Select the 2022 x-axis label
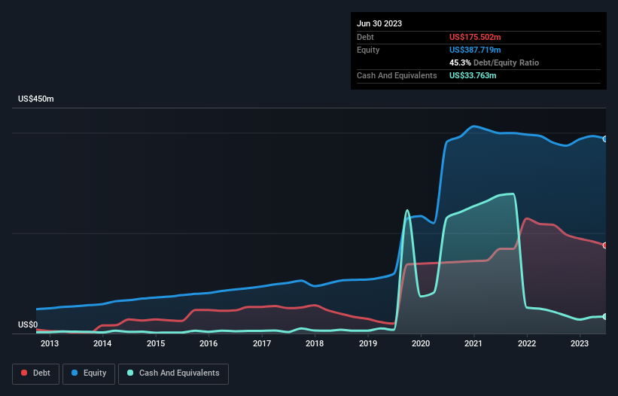The width and height of the screenshot is (618, 396). [x=527, y=343]
